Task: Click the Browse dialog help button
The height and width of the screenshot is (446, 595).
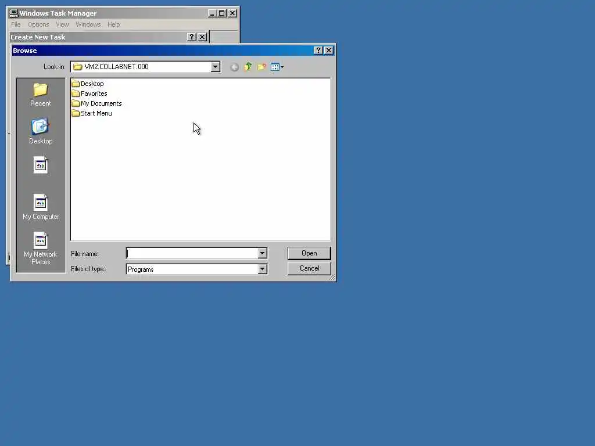Action: click(318, 51)
